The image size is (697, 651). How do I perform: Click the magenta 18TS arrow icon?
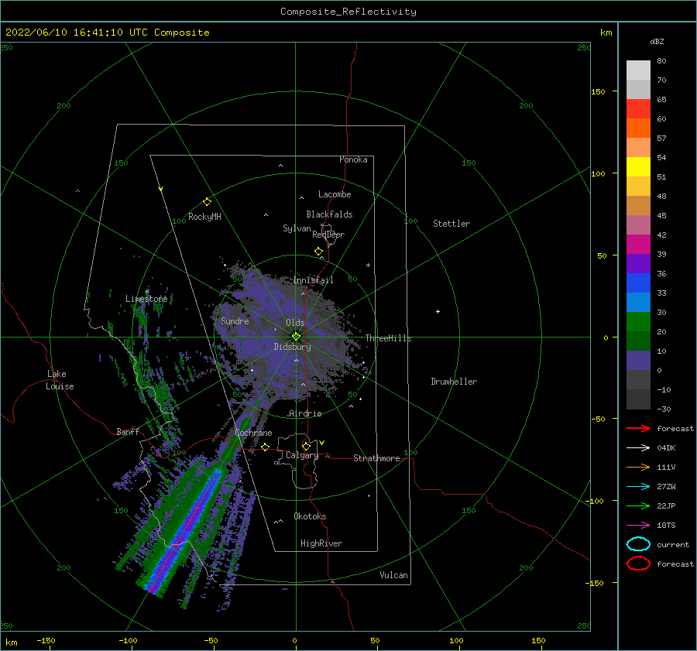638,526
